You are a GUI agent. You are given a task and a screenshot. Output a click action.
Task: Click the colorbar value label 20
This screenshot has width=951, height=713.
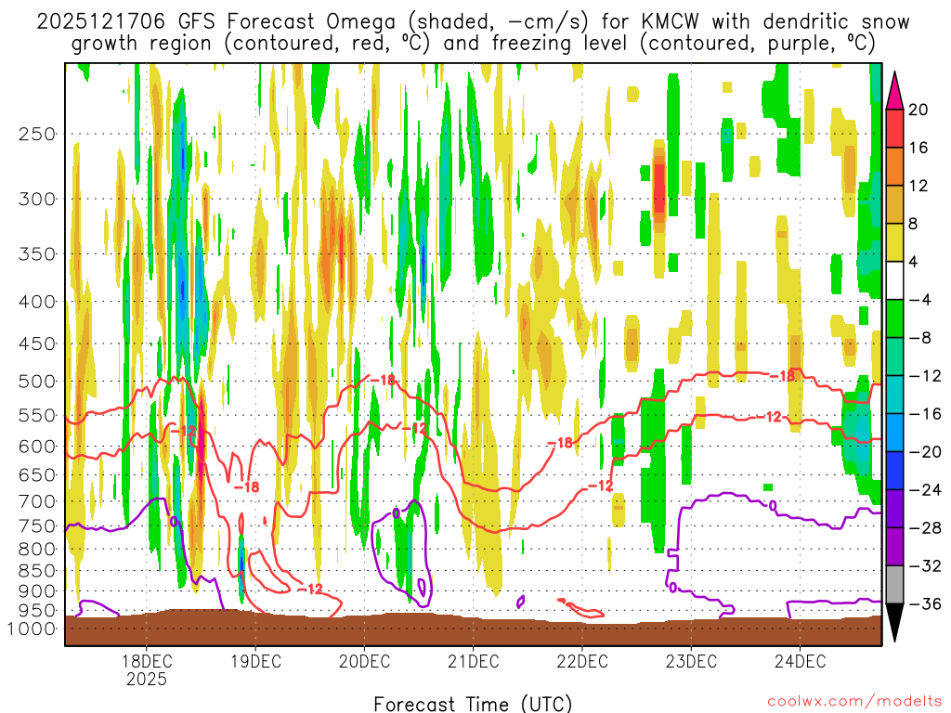[918, 110]
